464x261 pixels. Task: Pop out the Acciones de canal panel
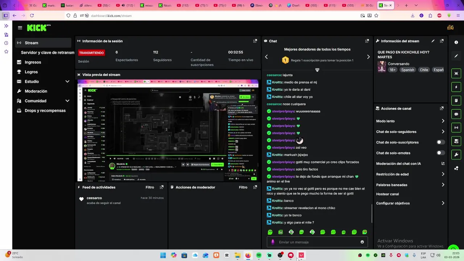point(442,108)
